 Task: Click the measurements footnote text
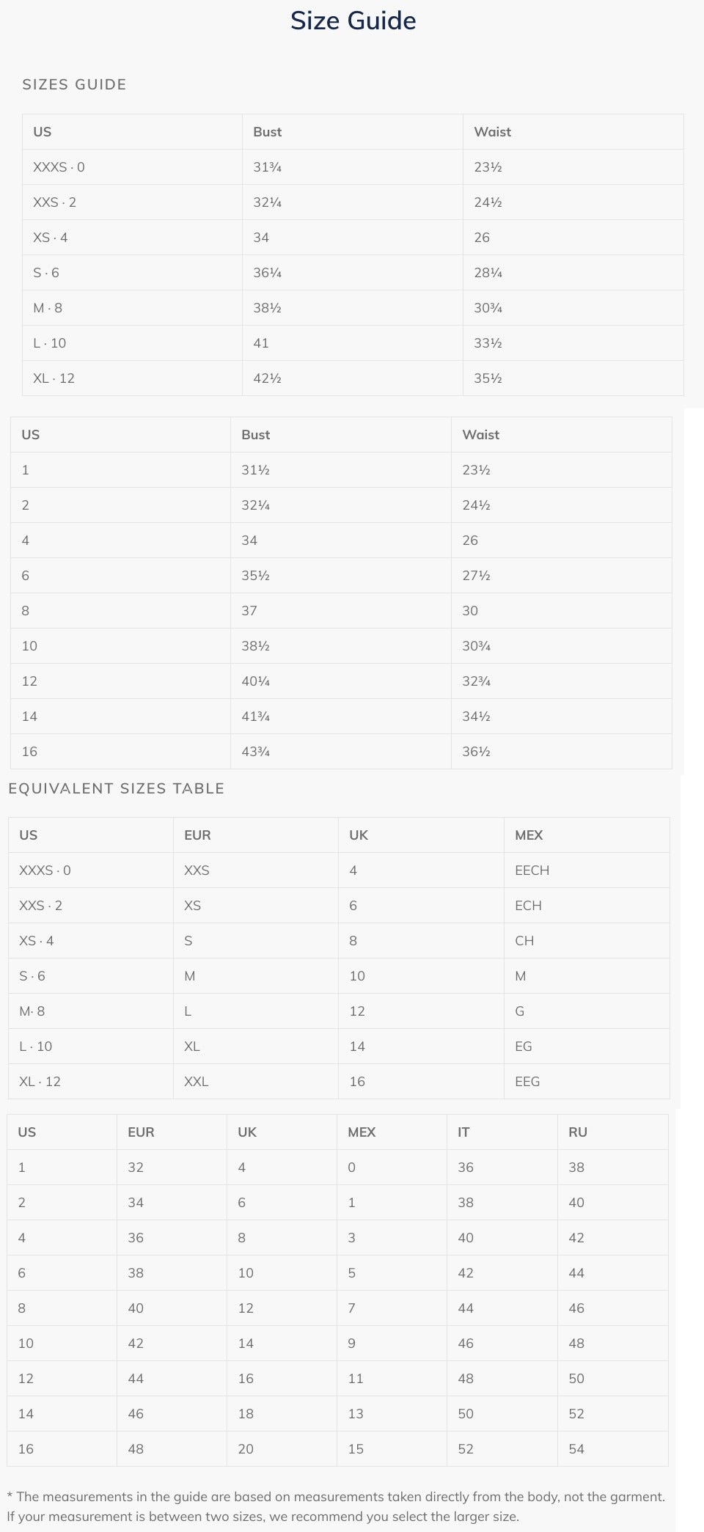(336, 1506)
